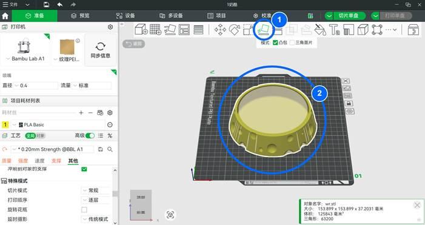Open filament list settings gear

click(110, 113)
